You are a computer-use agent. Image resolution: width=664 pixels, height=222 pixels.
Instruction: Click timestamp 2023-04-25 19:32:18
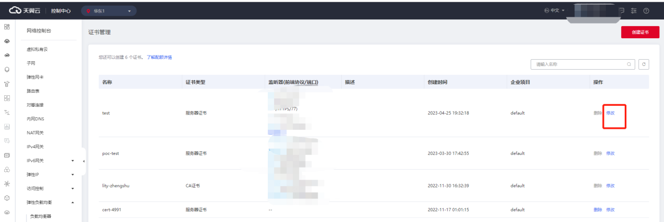tap(448, 113)
